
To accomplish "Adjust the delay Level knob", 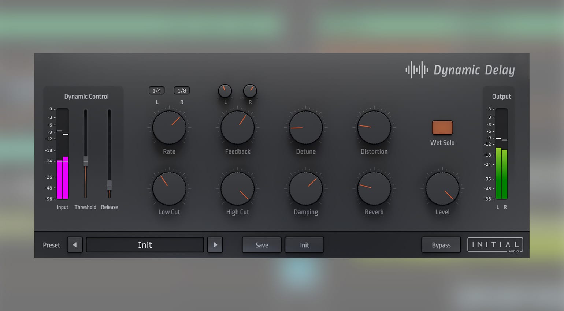I will 442,188.
